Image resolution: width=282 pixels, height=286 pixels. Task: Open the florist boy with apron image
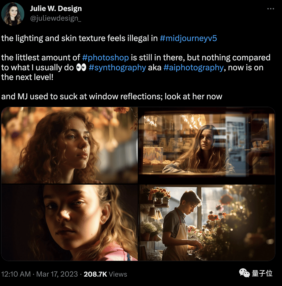(207, 222)
